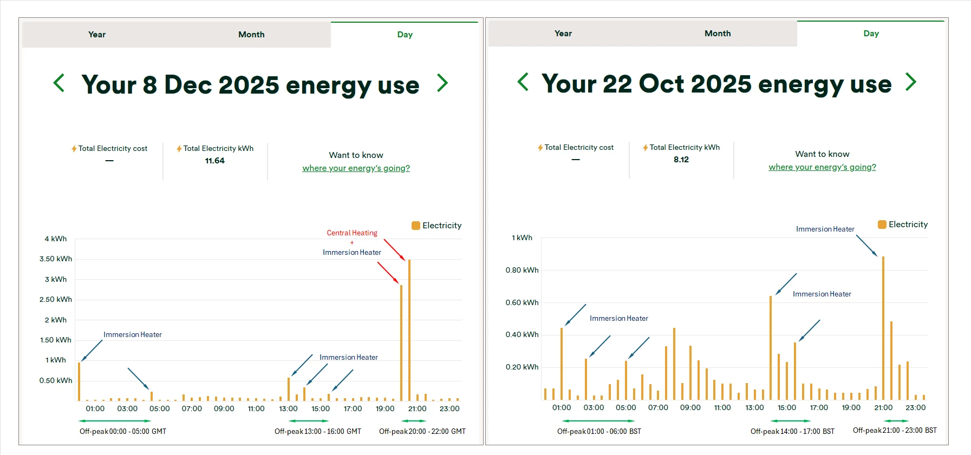Click the tallest bar in 8 Dec chart
971x455 pixels.
(409, 330)
